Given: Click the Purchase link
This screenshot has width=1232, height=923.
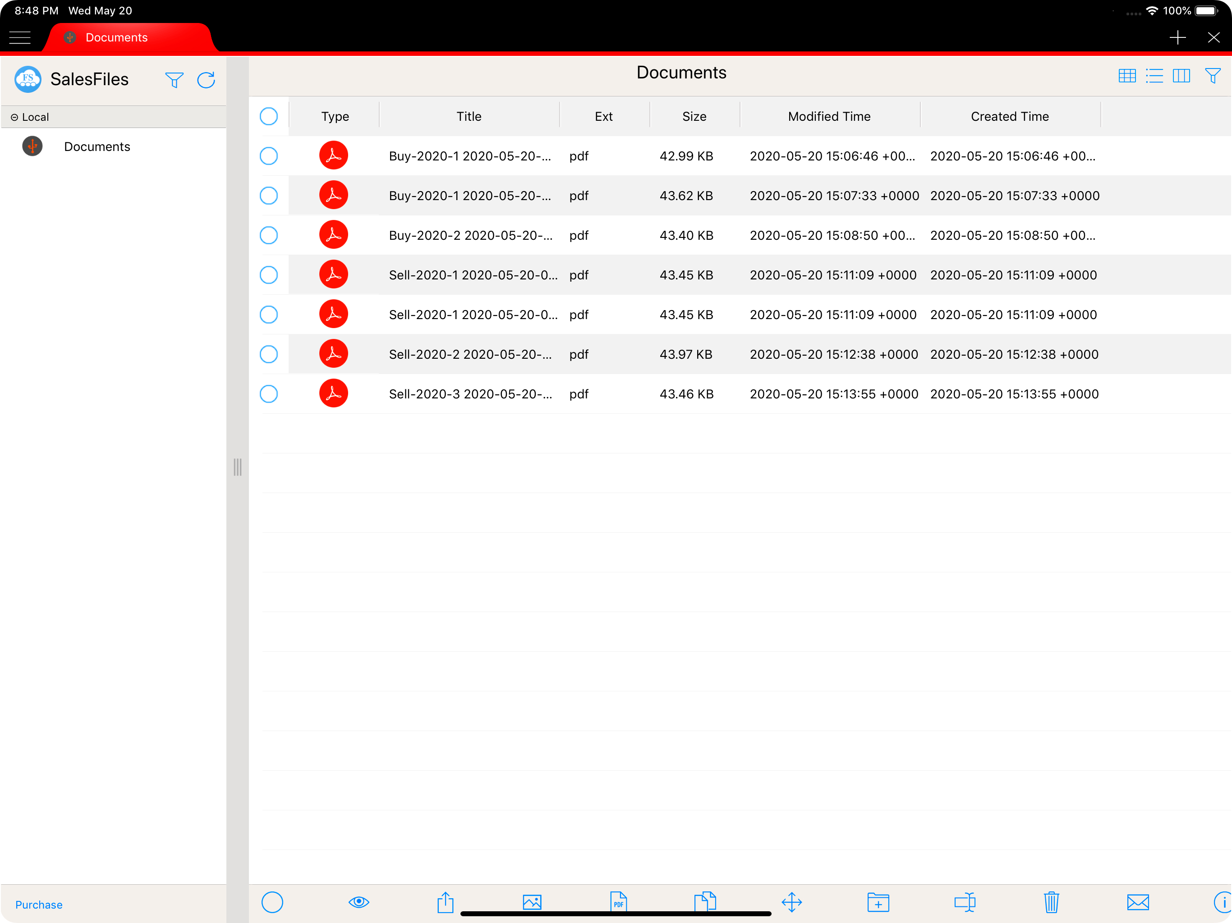Looking at the screenshot, I should [39, 905].
